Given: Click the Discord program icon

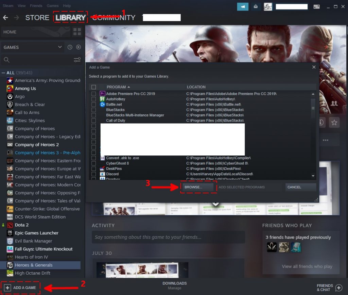Looking at the screenshot, I should [x=102, y=174].
